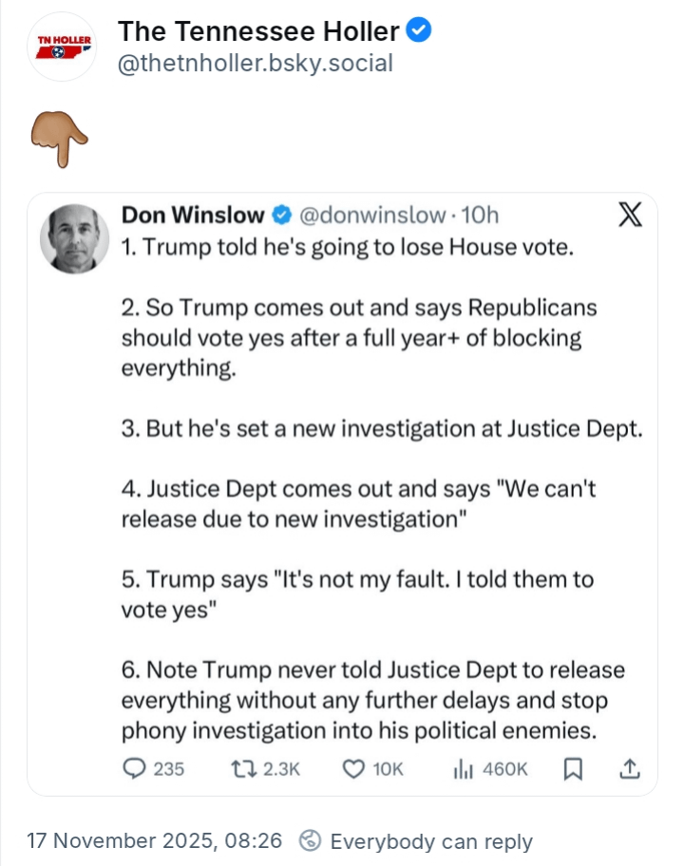Click Don Winslow's verified checkmark badge

click(x=283, y=216)
